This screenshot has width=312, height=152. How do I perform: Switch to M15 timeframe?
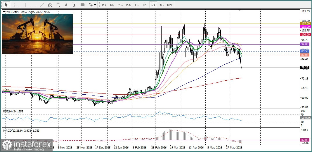tap(120, 5)
